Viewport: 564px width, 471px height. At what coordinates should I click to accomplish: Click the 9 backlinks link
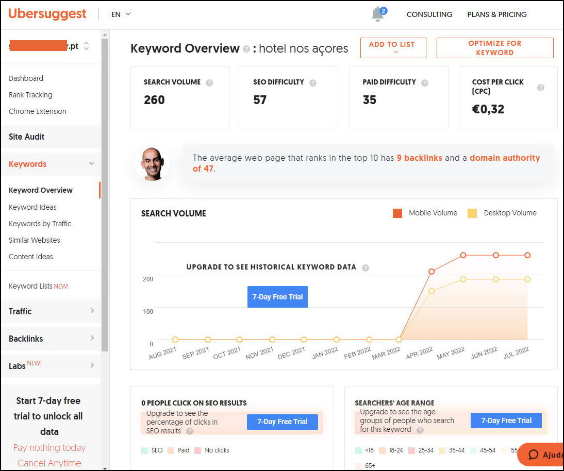pos(420,158)
